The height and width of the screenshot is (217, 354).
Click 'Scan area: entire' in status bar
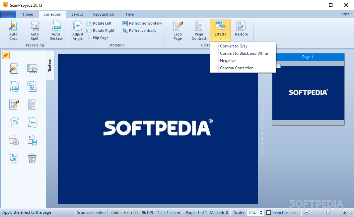pyautogui.click(x=91, y=212)
